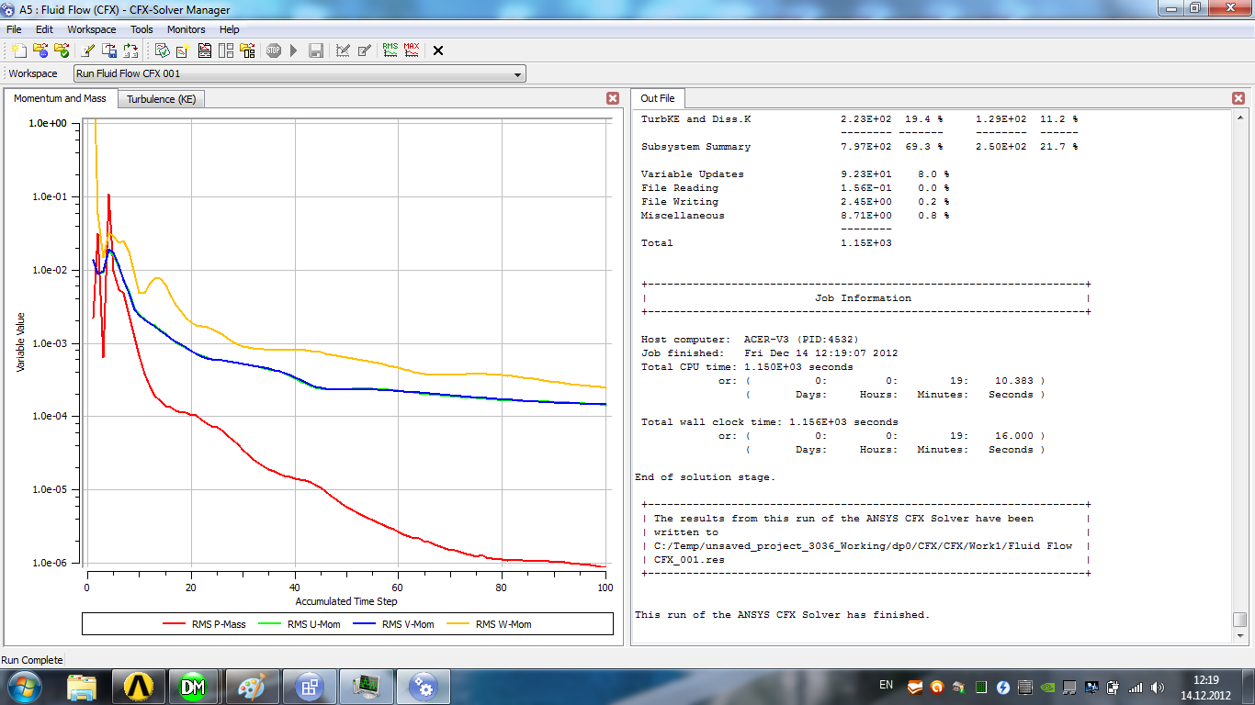Click Out File scrollbar down arrow
The height and width of the screenshot is (705, 1255).
(1239, 637)
